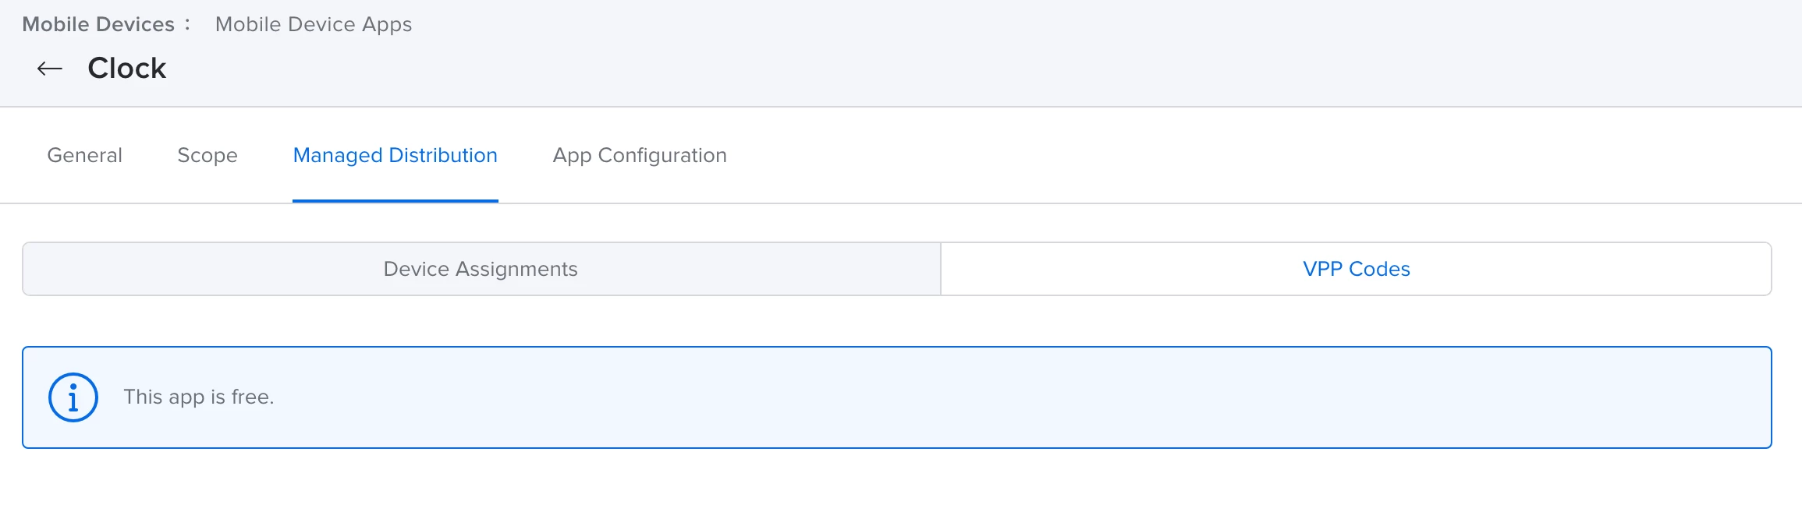The width and height of the screenshot is (1802, 519).
Task: Select the Managed Distribution tab
Action: pos(396,155)
